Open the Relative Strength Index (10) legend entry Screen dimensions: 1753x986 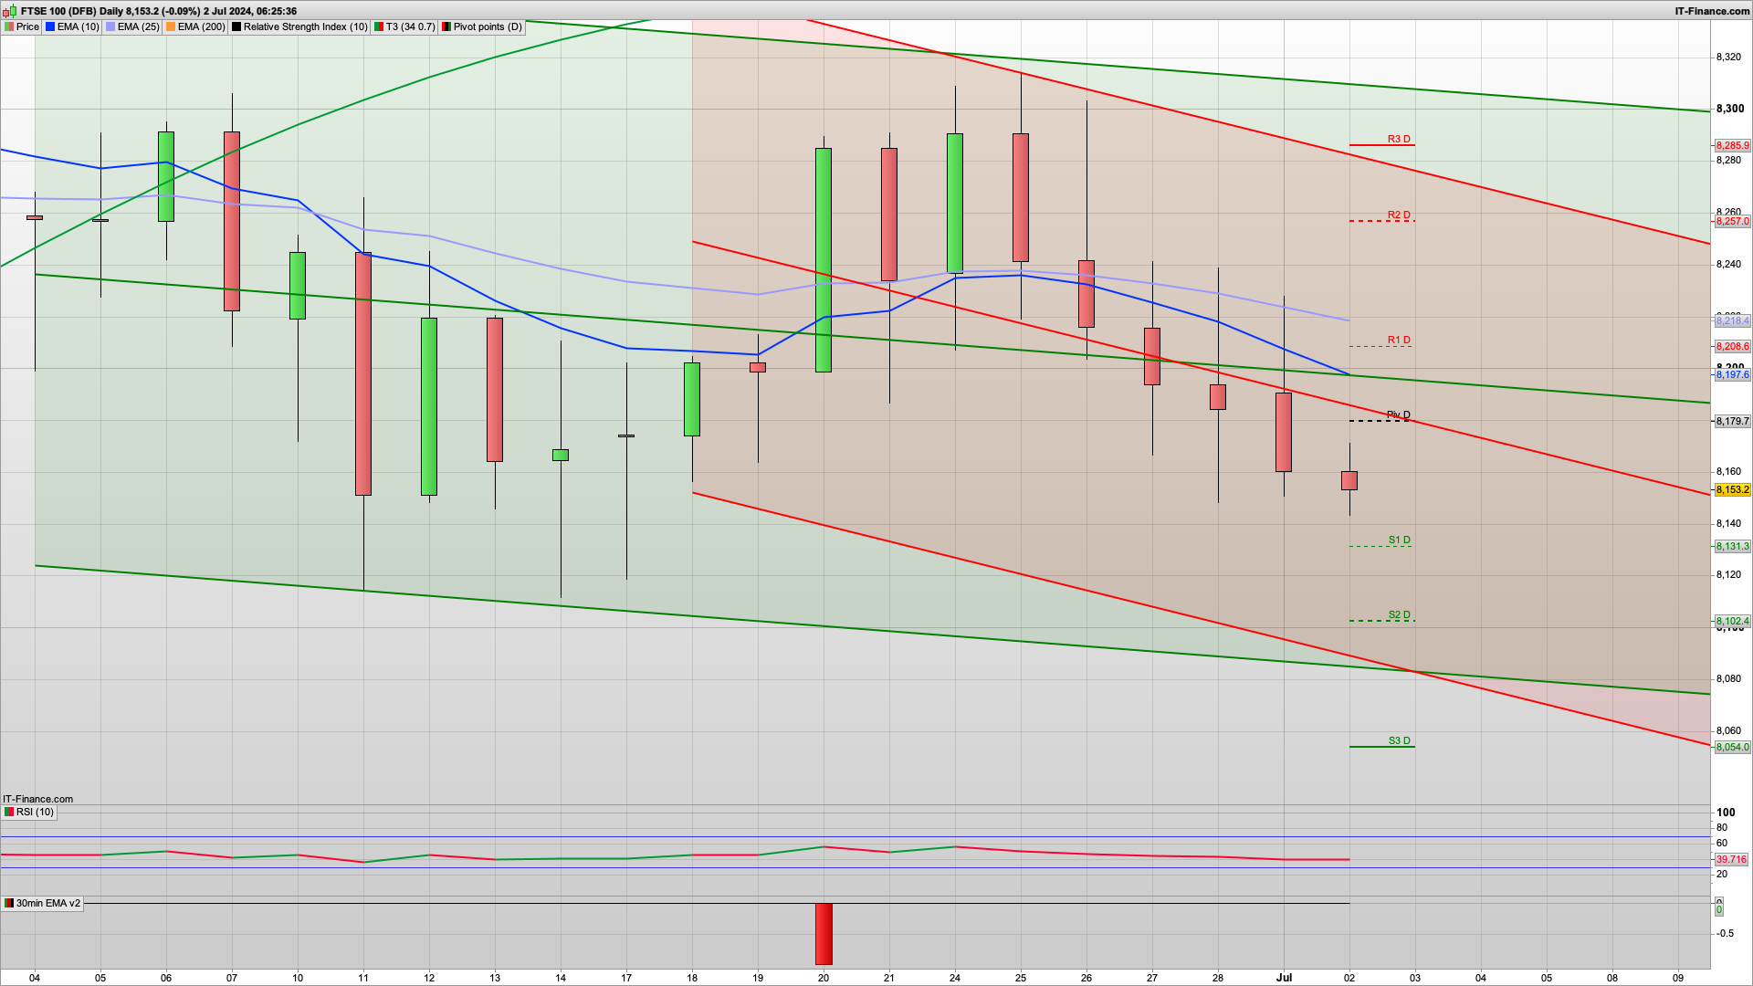(x=299, y=27)
